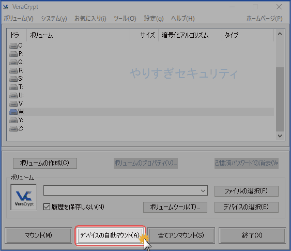Click VeraCrypt title bar app icon

coord(6,7)
